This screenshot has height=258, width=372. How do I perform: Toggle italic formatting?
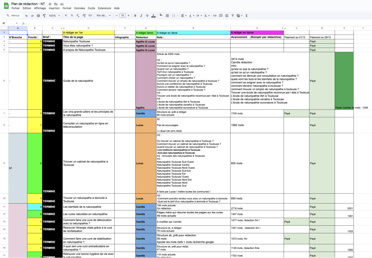pyautogui.click(x=141, y=16)
